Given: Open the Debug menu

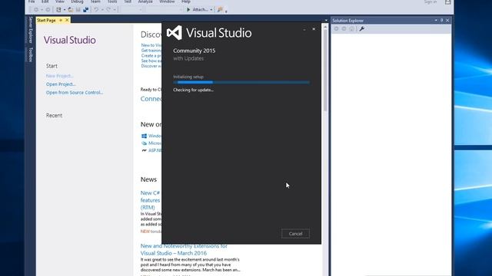Looking at the screenshot, I should coord(77,2).
